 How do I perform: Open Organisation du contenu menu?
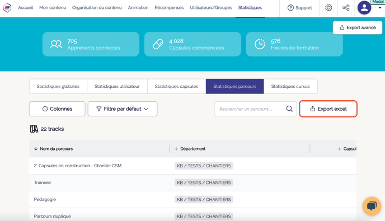97,8
